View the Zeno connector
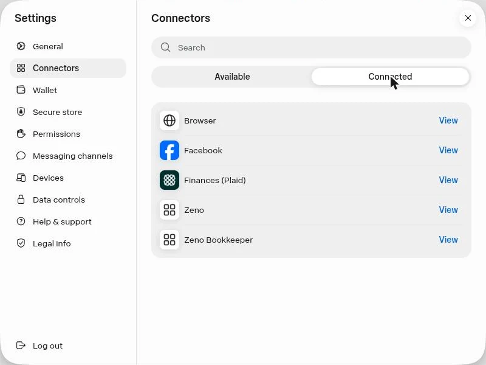This screenshot has height=365, width=486. 448,210
